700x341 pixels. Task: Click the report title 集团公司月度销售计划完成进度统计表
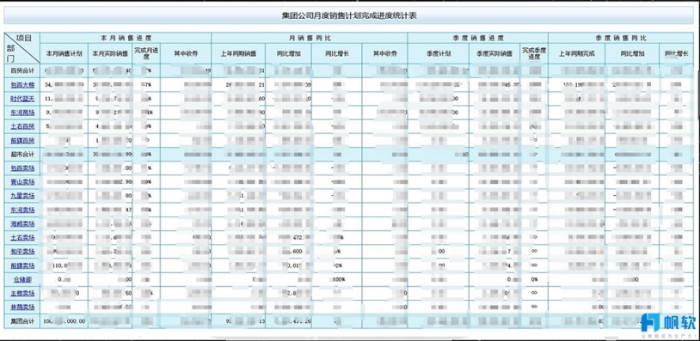(x=349, y=15)
